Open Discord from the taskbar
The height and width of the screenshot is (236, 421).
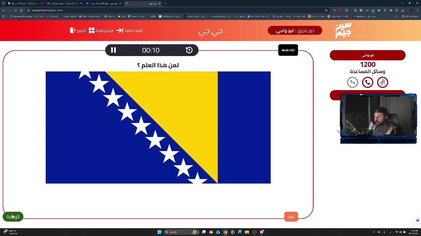point(262,232)
